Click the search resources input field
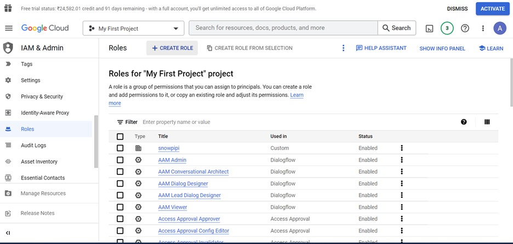 pos(283,28)
